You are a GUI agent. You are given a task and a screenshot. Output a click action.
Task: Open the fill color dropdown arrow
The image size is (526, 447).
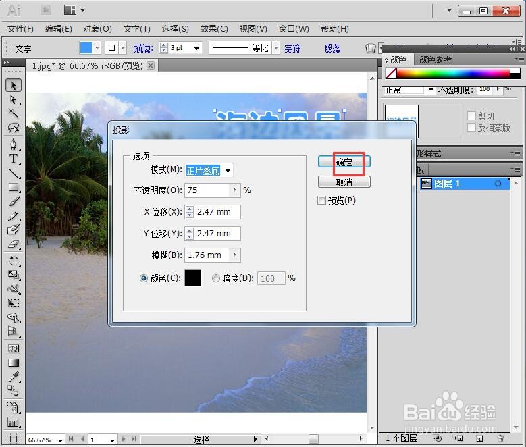coord(97,48)
